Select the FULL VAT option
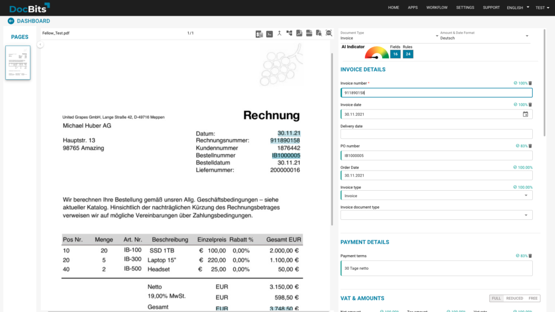 click(496, 298)
